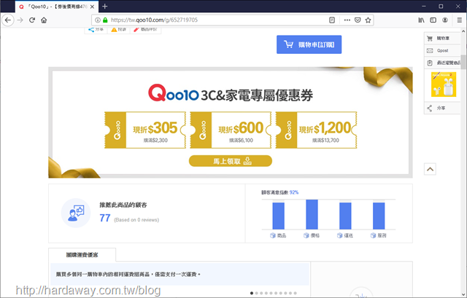The height and width of the screenshot is (298, 467).
Task: Toggle reader view in address bar
Action: pos(332,20)
